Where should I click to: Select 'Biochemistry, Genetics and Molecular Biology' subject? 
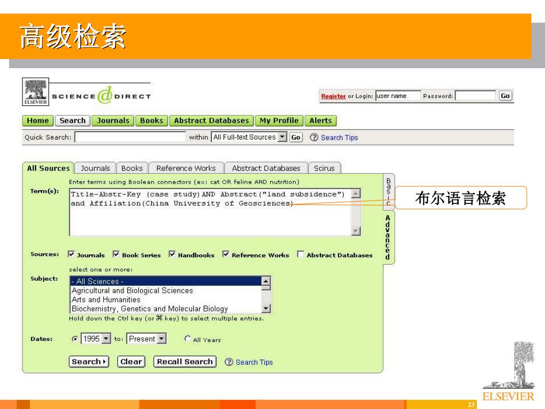click(166, 308)
